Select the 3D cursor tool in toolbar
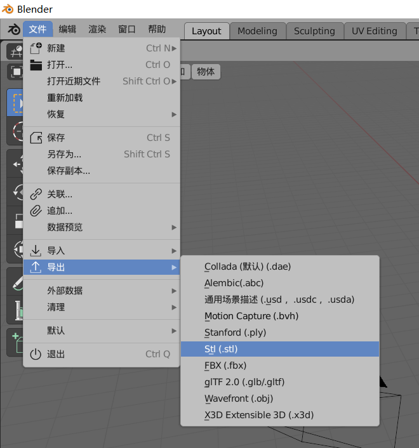Image resolution: width=419 pixels, height=448 pixels. [15, 131]
